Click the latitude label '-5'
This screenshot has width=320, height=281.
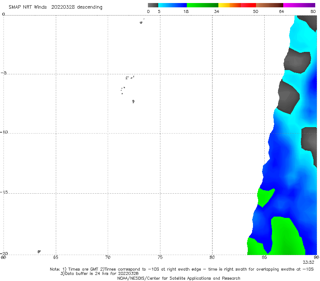coord(4,73)
